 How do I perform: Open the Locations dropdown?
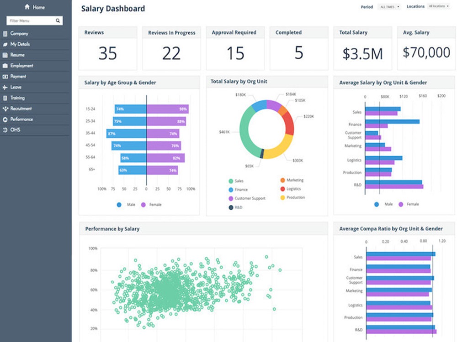(439, 6)
